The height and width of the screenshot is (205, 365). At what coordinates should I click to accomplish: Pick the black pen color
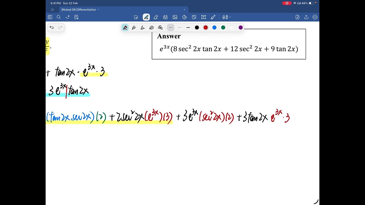point(197,28)
